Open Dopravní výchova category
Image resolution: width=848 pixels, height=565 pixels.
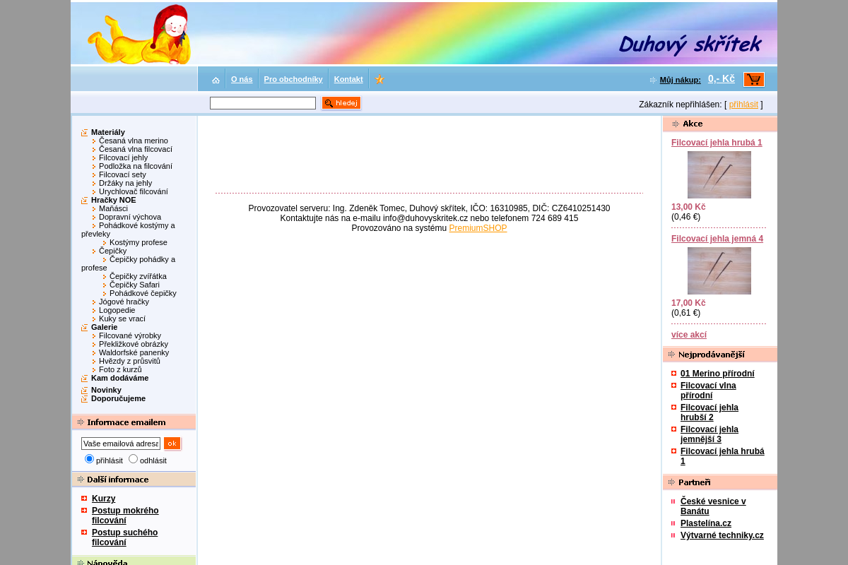130,217
